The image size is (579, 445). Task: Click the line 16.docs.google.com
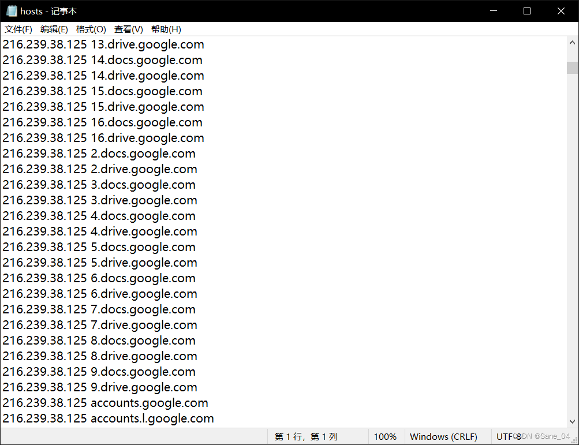click(102, 122)
